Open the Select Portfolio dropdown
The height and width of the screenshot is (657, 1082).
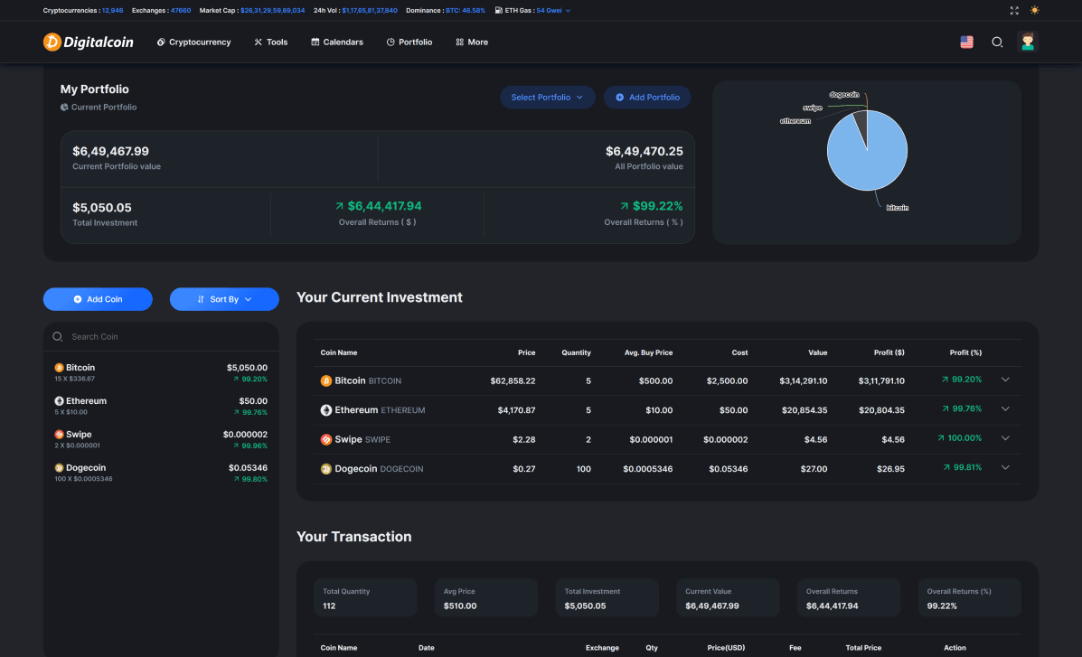547,98
